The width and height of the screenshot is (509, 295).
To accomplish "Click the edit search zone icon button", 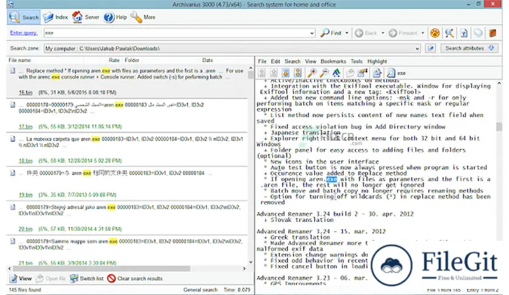I will [430, 48].
